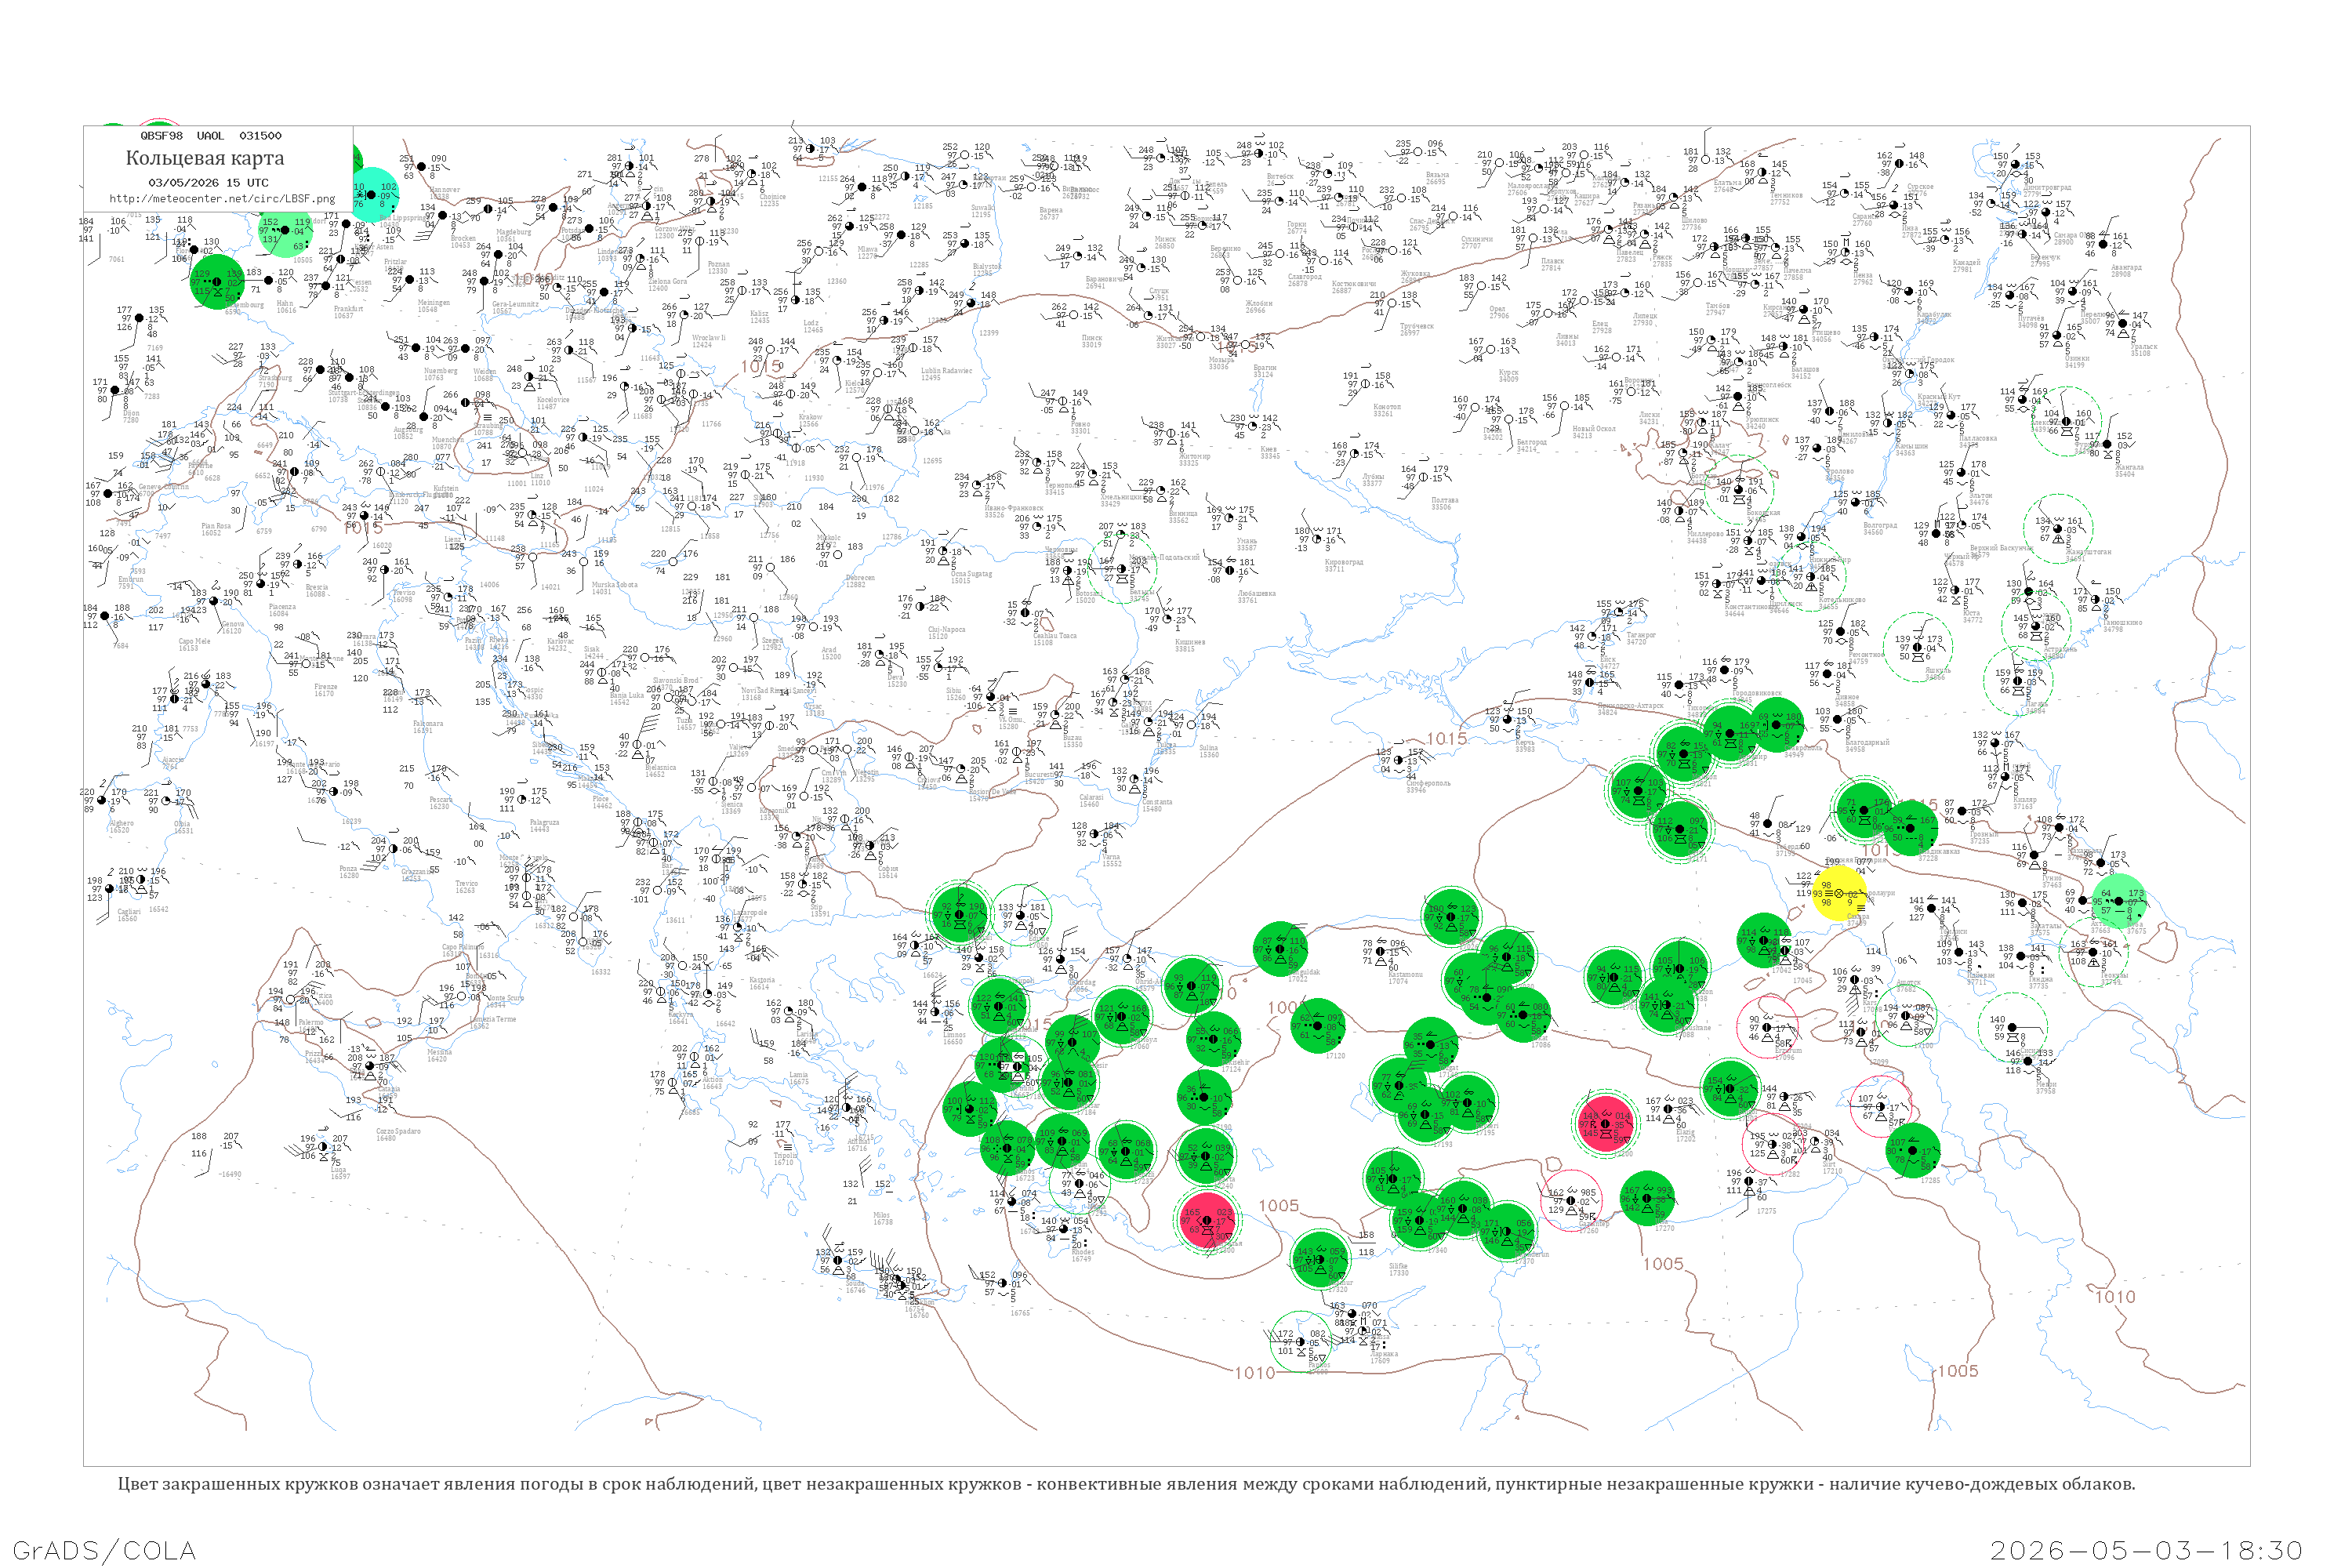Click the green-outlined Edirne station 17050
2352x1568 pixels.
(1021, 915)
